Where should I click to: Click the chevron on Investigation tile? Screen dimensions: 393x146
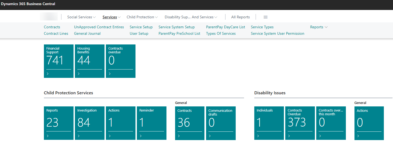tap(79, 136)
